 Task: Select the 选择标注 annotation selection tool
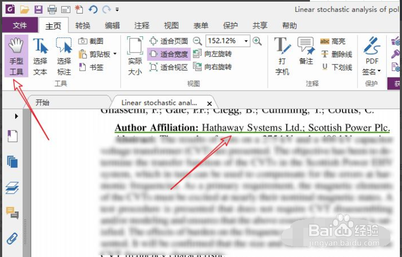click(x=64, y=56)
